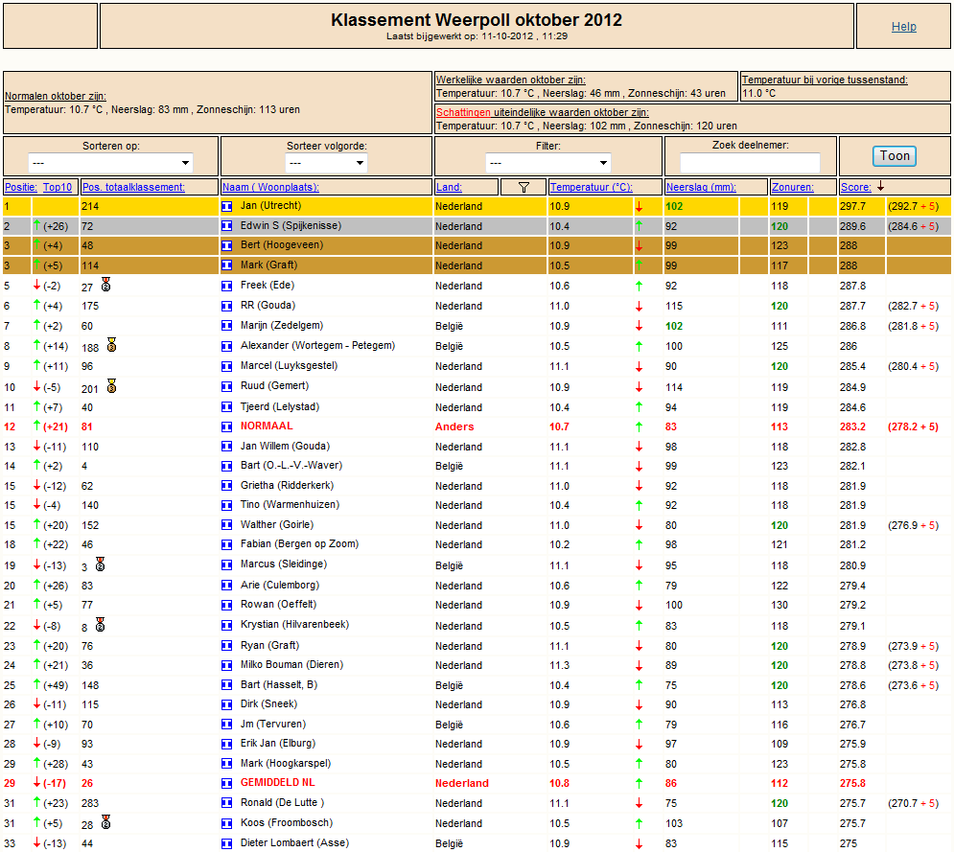Click the name Milko Bouman (Dieren)

pos(292,665)
